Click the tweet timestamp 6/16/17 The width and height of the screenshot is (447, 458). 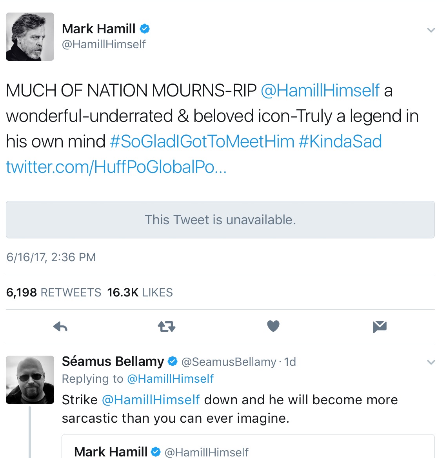[50, 257]
